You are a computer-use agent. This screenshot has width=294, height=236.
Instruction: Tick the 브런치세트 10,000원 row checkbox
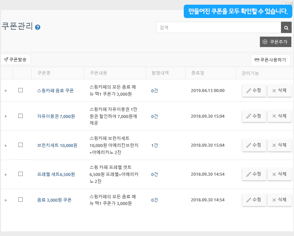[x=20, y=145]
